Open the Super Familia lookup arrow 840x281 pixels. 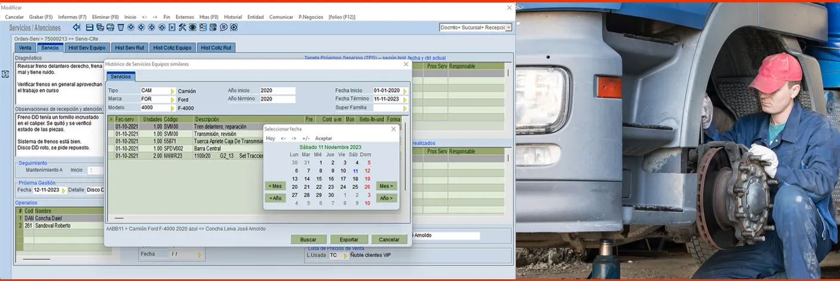[x=405, y=108]
